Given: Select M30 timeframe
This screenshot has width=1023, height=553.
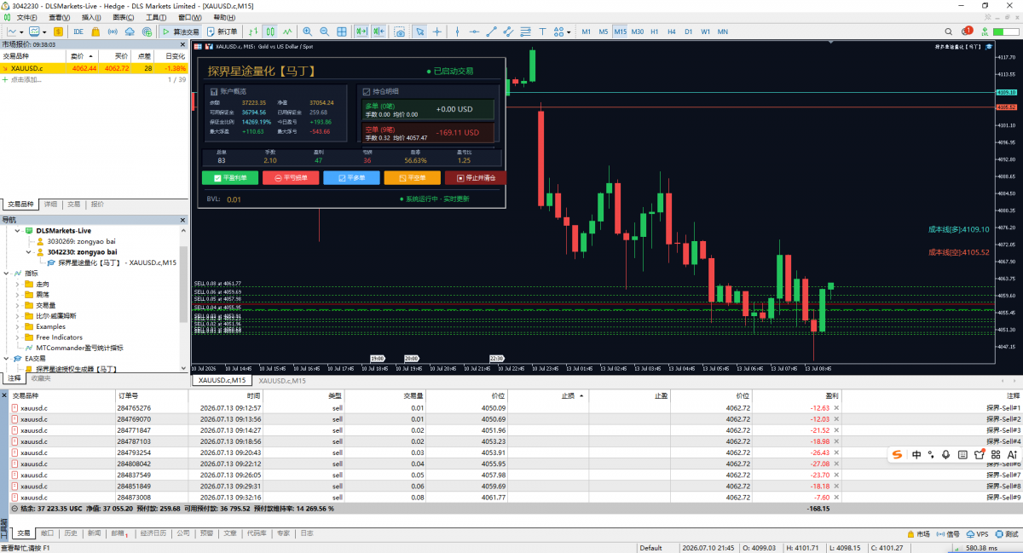Looking at the screenshot, I should (637, 32).
